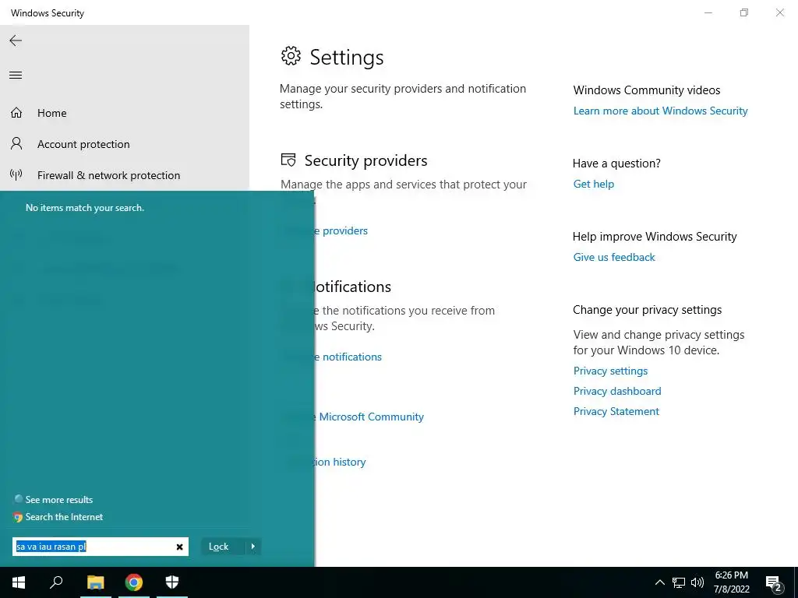The width and height of the screenshot is (798, 598).
Task: Click the 'Change your privacy settings' heading
Action: click(647, 310)
